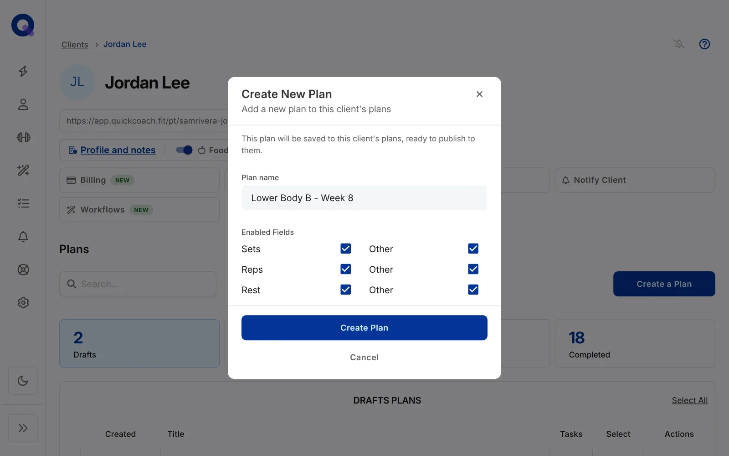Viewport: 729px width, 456px height.
Task: Toggle dark mode moon icon
Action: [x=23, y=381]
